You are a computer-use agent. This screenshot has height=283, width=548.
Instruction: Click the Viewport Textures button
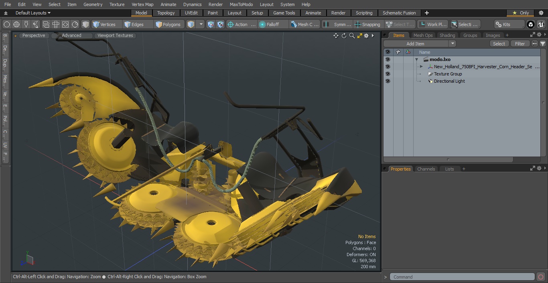(115, 35)
